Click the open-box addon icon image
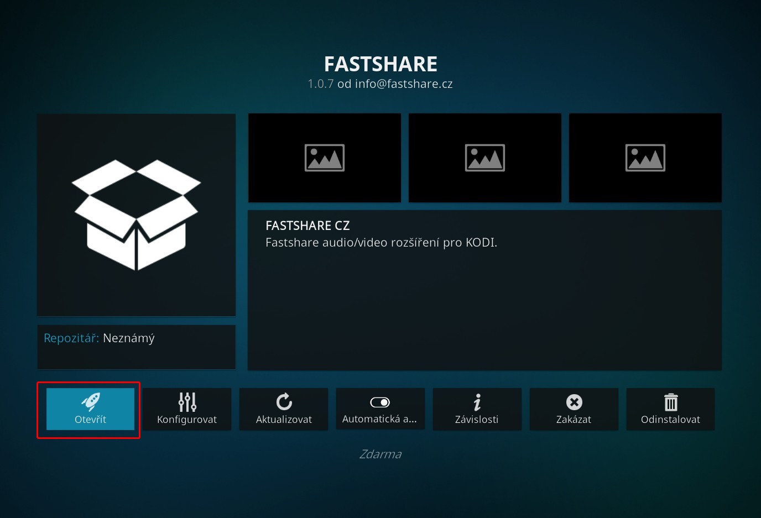The width and height of the screenshot is (761, 518). [136, 215]
